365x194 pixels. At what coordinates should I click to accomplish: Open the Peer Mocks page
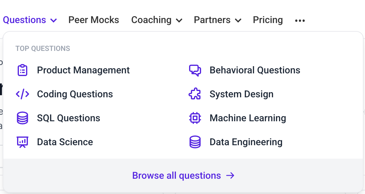[93, 20]
